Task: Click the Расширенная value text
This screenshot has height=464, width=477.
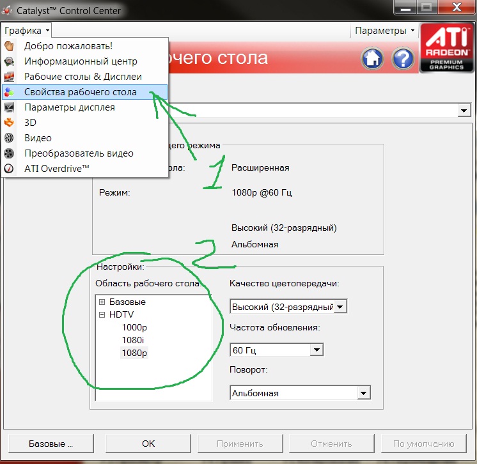Action: (x=260, y=168)
